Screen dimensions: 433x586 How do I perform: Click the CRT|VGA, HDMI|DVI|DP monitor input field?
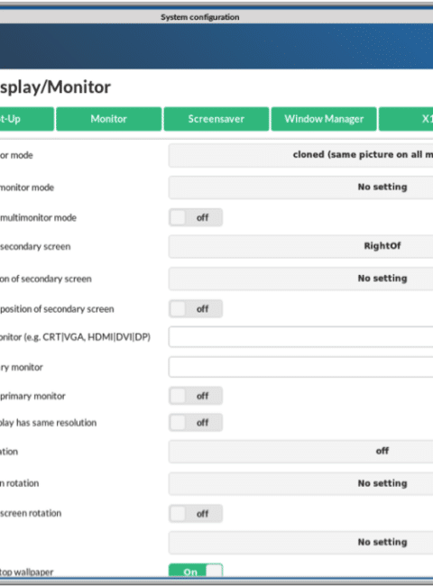pos(300,337)
